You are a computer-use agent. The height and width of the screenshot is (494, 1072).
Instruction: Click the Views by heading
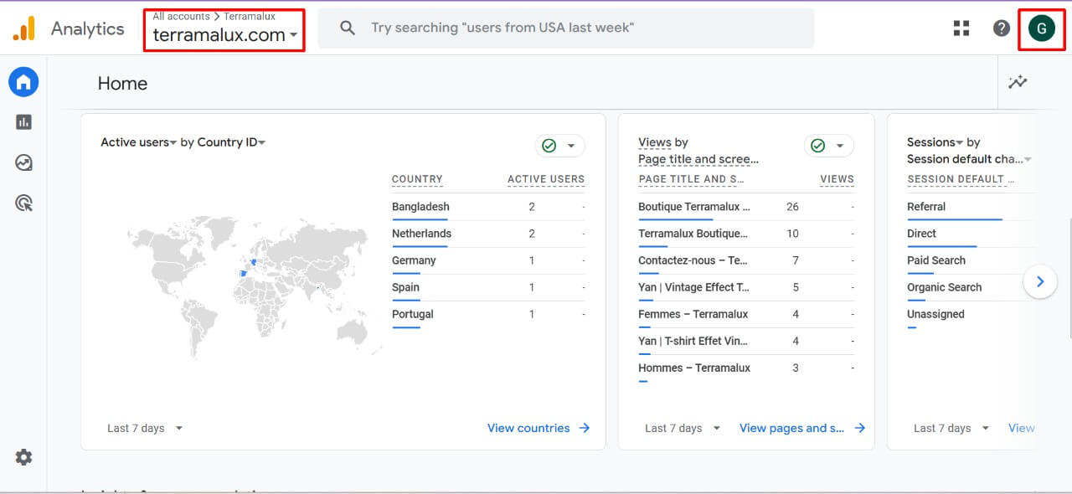(663, 142)
